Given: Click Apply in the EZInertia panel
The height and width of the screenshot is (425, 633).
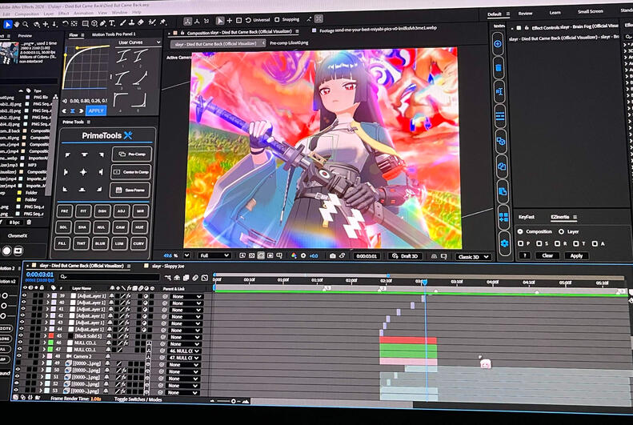Looking at the screenshot, I should tap(576, 255).
